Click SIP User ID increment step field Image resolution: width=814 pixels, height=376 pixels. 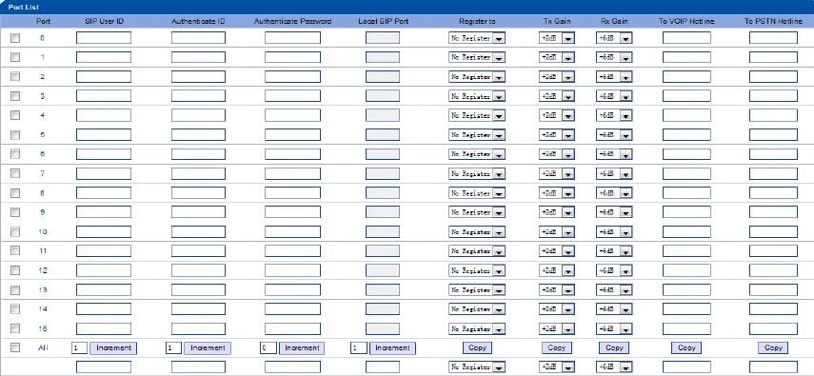[79, 348]
